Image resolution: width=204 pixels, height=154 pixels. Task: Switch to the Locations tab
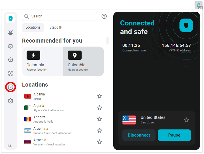(33, 27)
